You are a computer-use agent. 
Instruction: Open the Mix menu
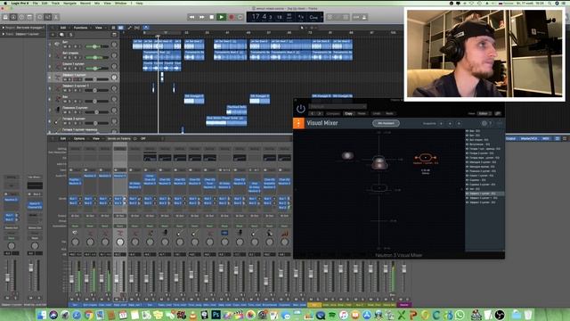(x=97, y=3)
